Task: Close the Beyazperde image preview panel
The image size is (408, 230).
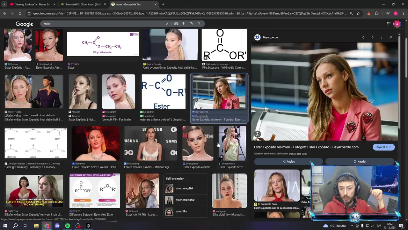Action: pos(391,37)
